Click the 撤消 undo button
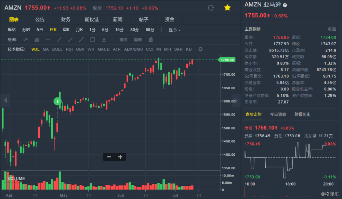This screenshot has height=199, width=342. [x=123, y=40]
